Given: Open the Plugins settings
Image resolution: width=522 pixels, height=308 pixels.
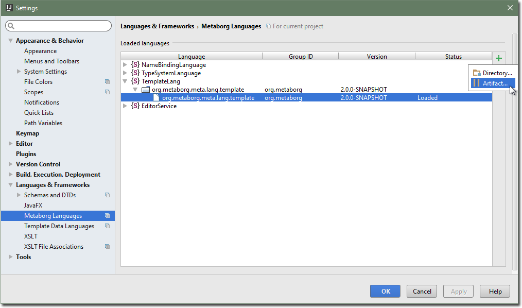Looking at the screenshot, I should [x=26, y=154].
